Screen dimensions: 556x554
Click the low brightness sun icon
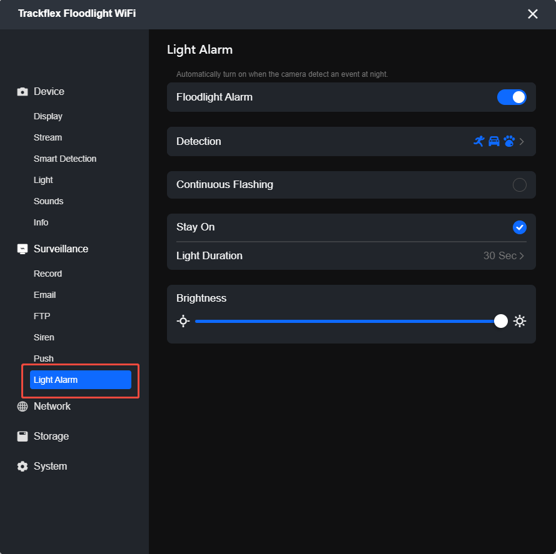click(183, 321)
